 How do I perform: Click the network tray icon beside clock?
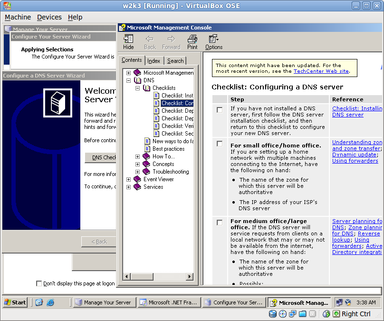pos(339,302)
